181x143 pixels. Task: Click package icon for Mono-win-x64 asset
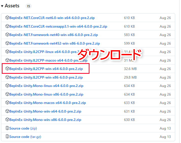click(7, 111)
